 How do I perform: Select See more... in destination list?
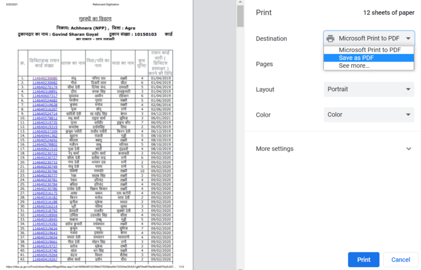coord(354,66)
